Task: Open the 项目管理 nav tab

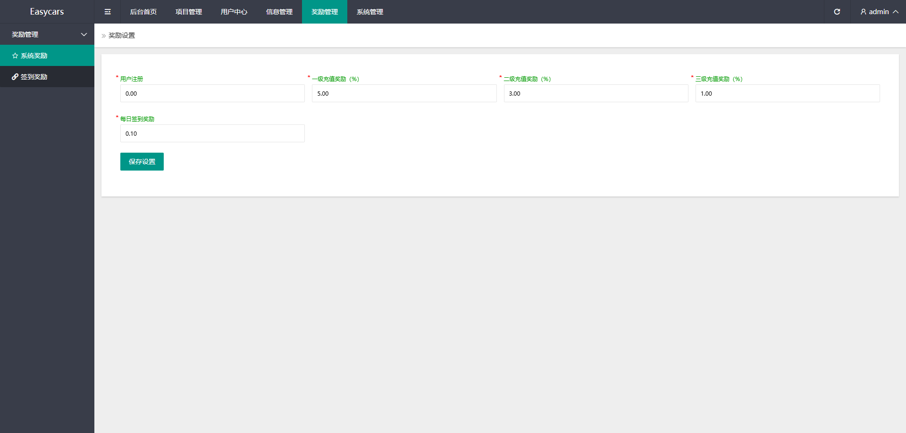Action: click(189, 12)
